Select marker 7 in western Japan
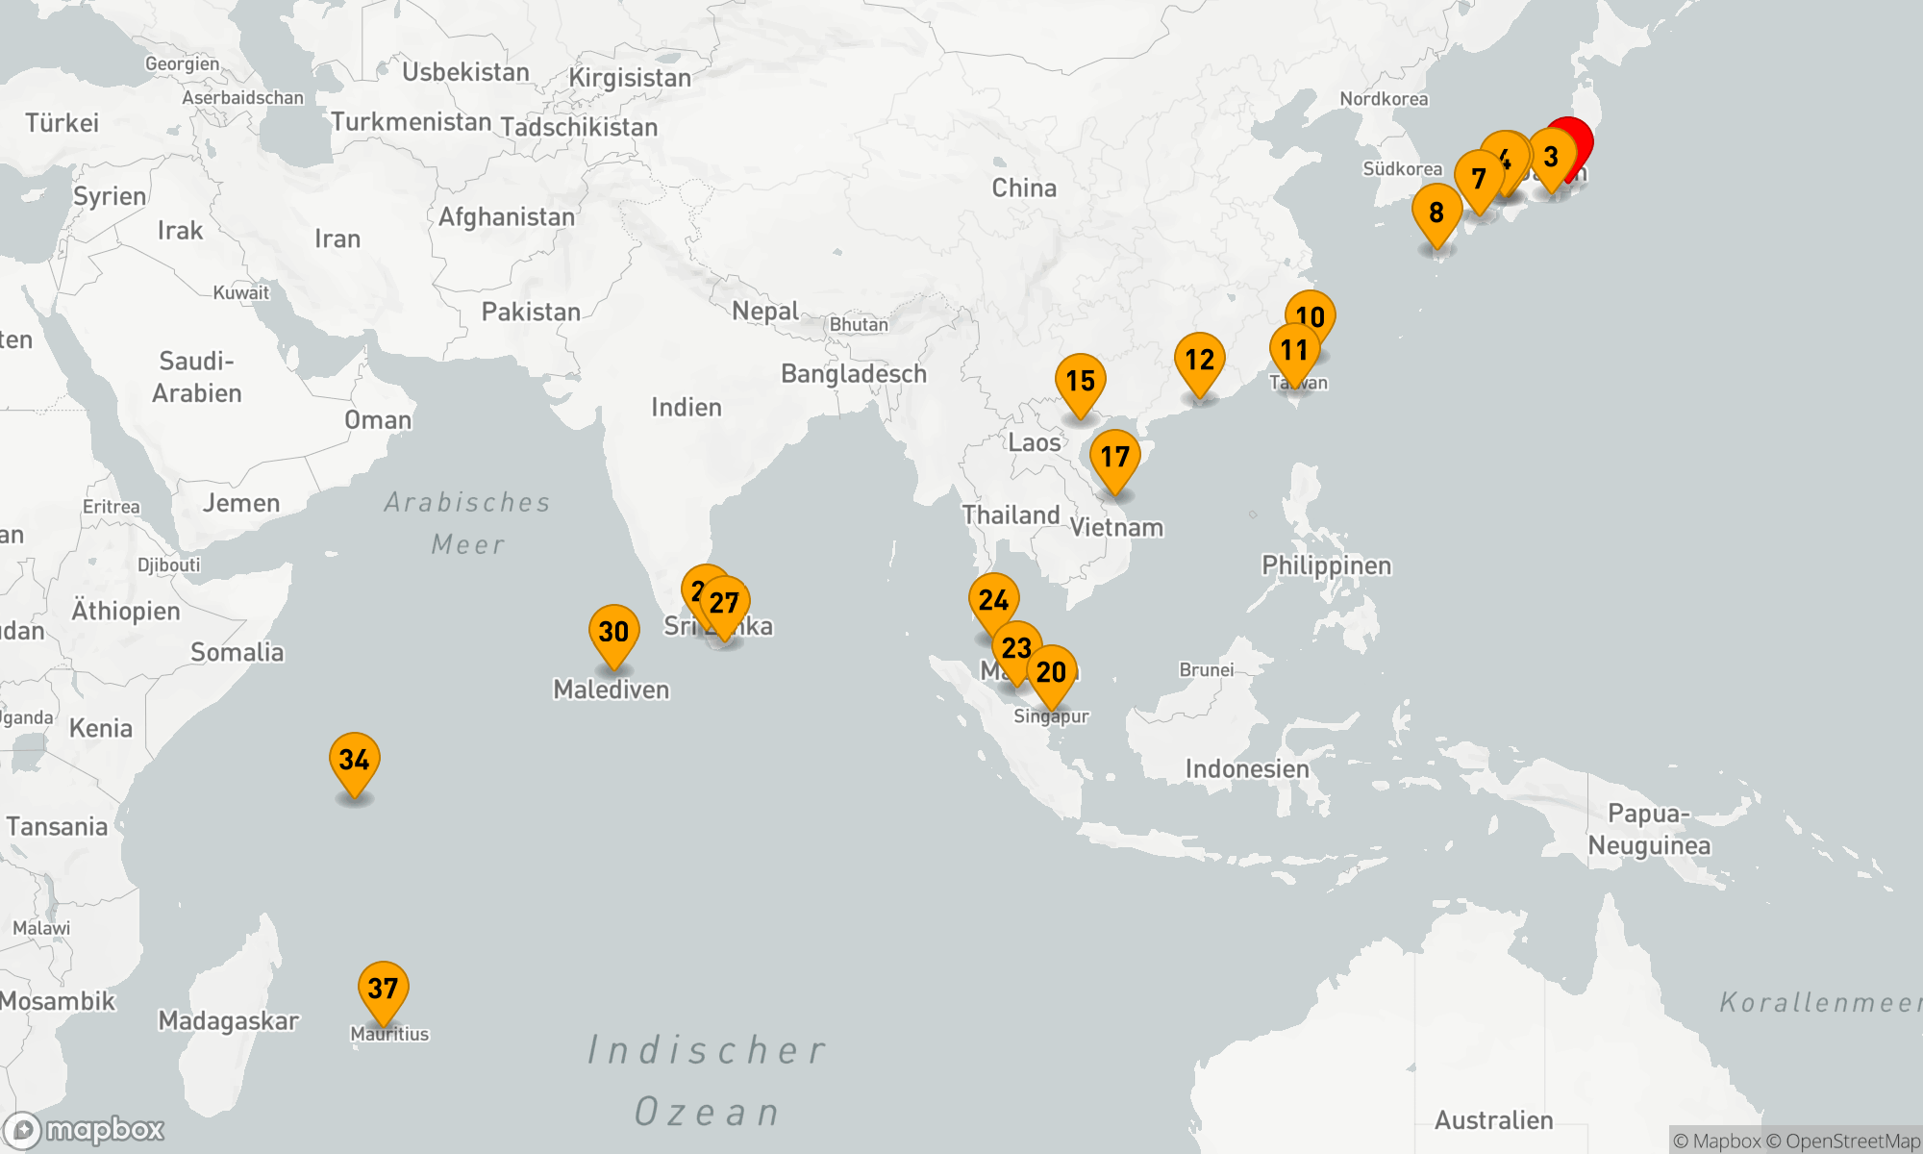The width and height of the screenshot is (1923, 1154). coord(1478,179)
